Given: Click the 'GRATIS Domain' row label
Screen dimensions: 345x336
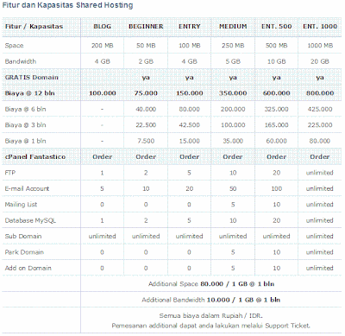Looking at the screenshot, I should click(x=32, y=78).
